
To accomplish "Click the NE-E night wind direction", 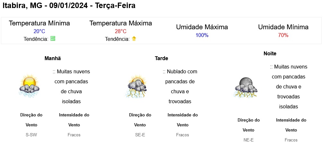I will tap(249, 140).
